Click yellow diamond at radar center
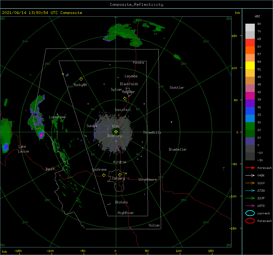The width and height of the screenshot is (273, 255). (116, 132)
